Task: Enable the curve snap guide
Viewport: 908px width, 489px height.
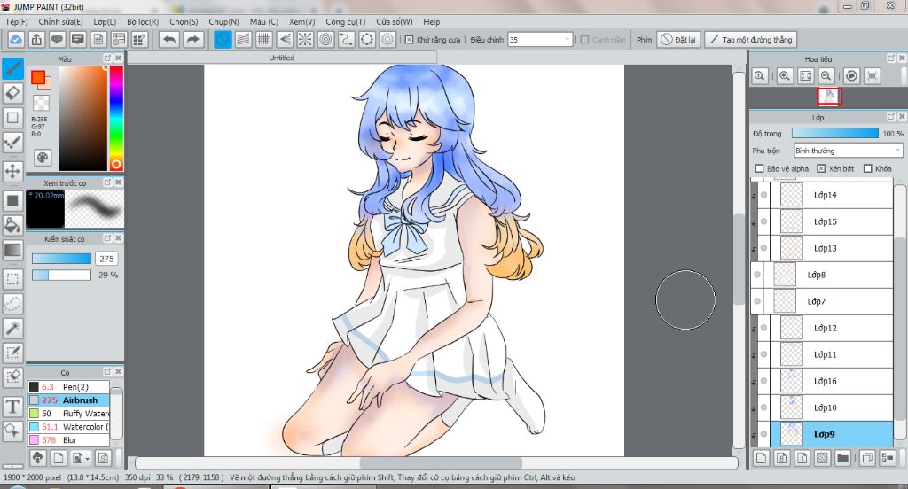Action: 347,39
